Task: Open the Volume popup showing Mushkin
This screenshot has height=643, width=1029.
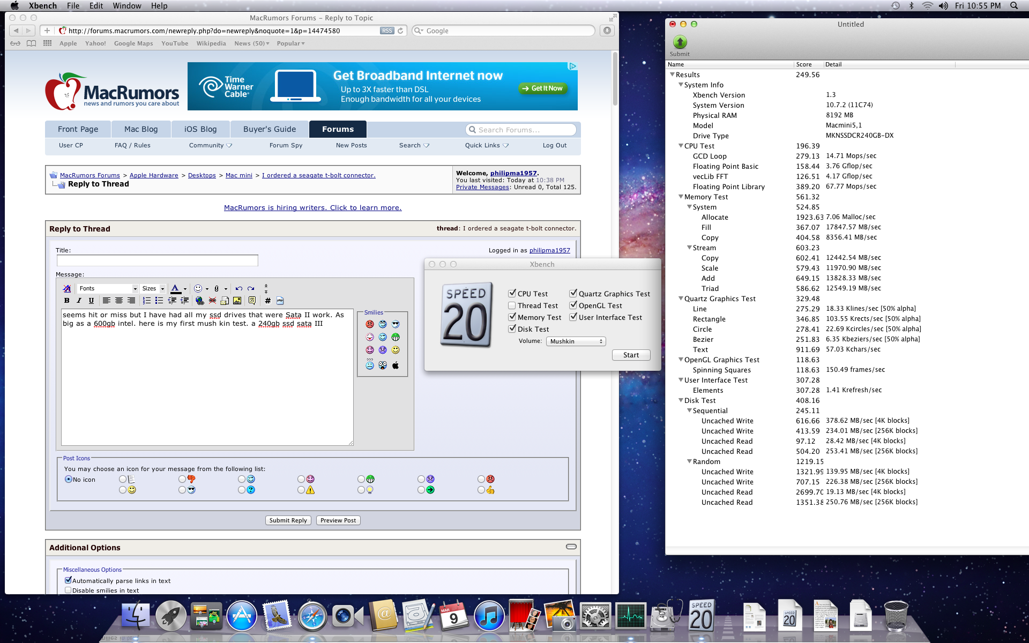Action: [576, 341]
